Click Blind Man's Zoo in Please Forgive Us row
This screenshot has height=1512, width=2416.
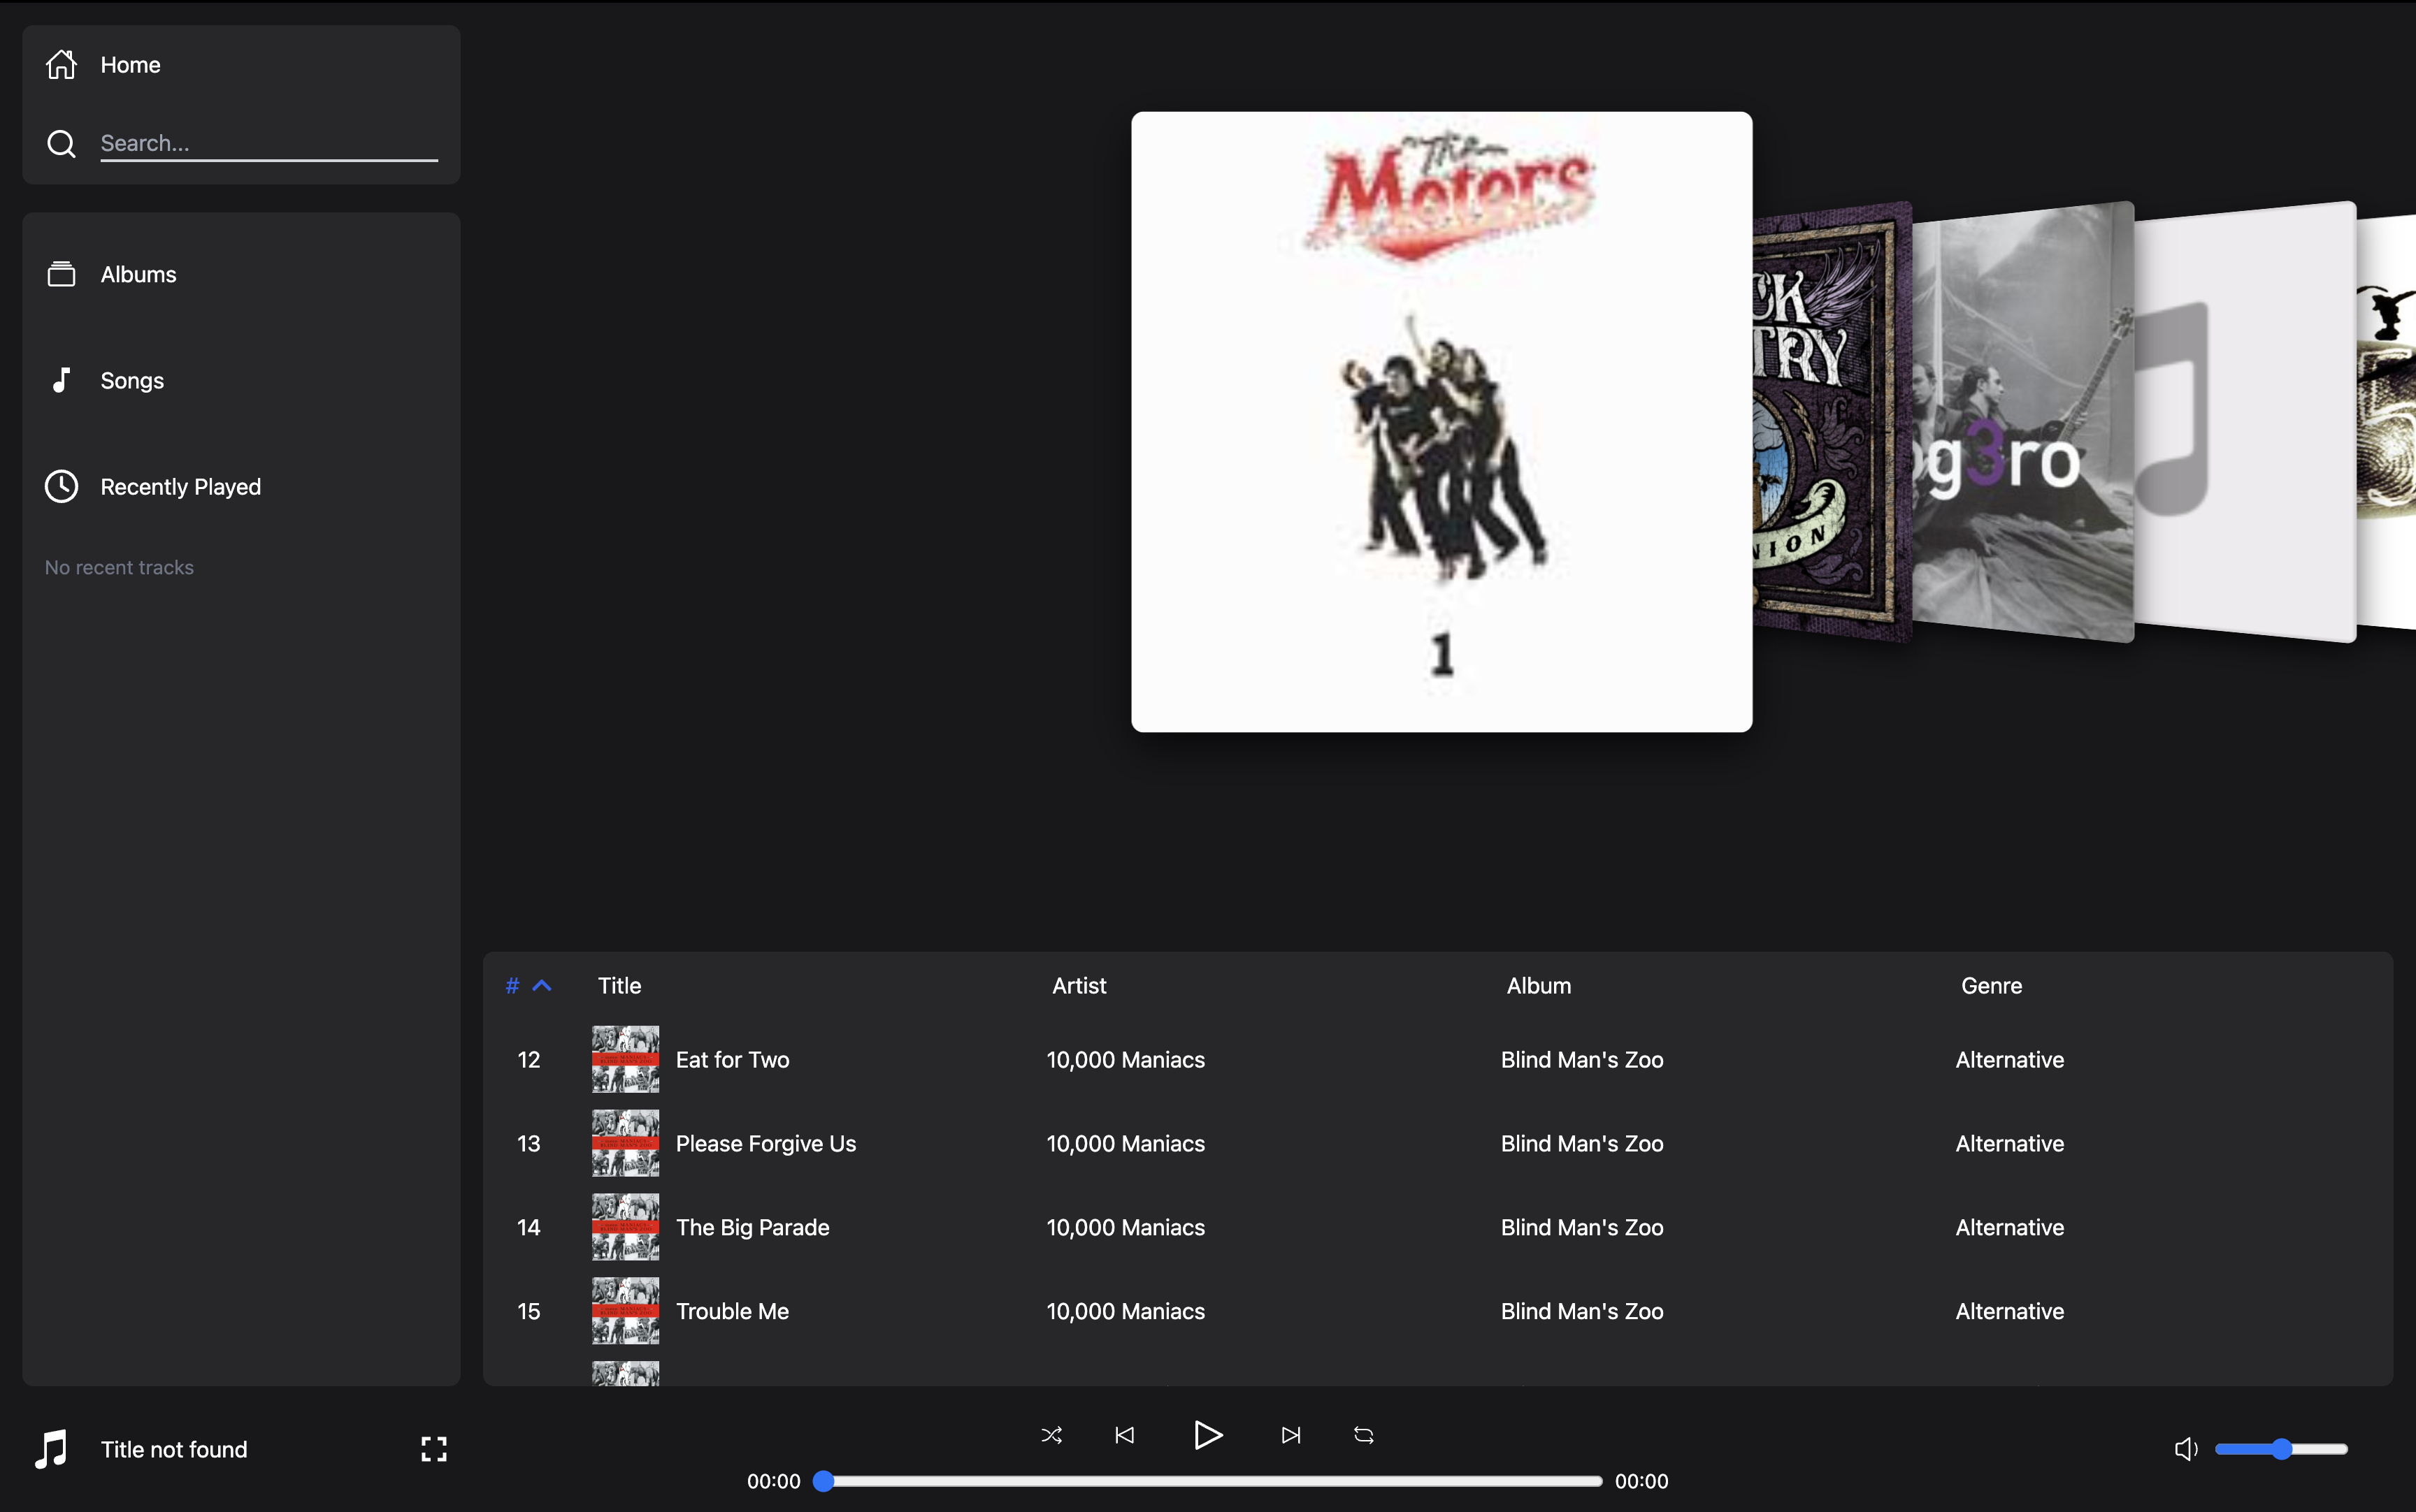[x=1581, y=1143]
